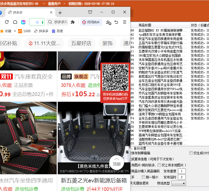Image resolution: width=209 pixels, height=191 pixels.
Task: Toggle the 假一赔十 checkbox
Action: [143, 177]
